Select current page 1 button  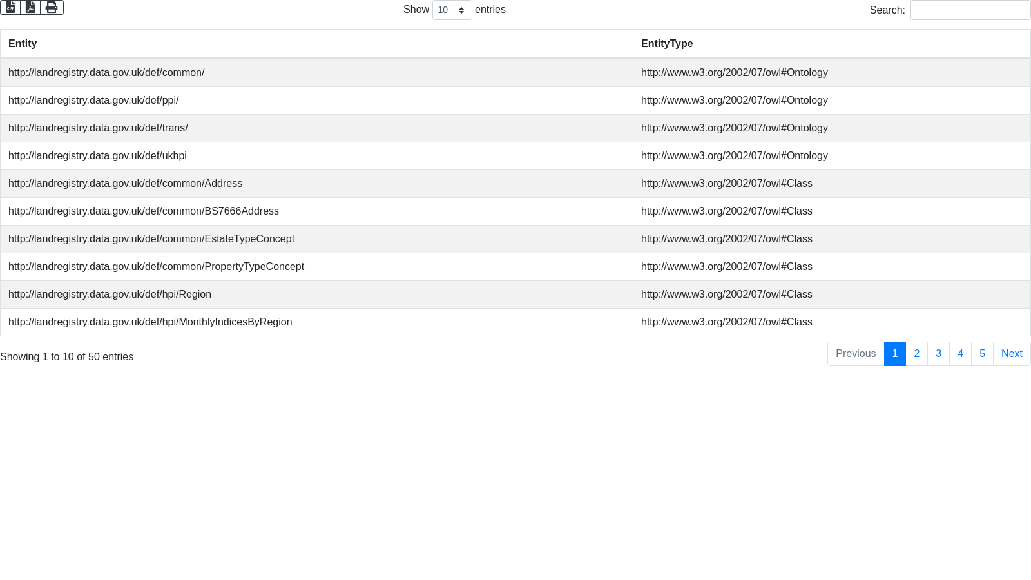[x=894, y=354]
